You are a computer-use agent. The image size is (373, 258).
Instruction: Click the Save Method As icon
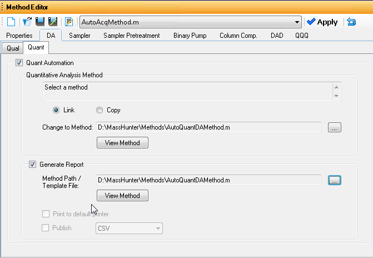[x=52, y=22]
